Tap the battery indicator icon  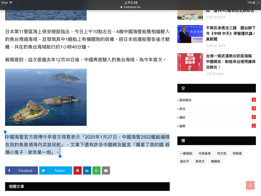(x=256, y=3)
